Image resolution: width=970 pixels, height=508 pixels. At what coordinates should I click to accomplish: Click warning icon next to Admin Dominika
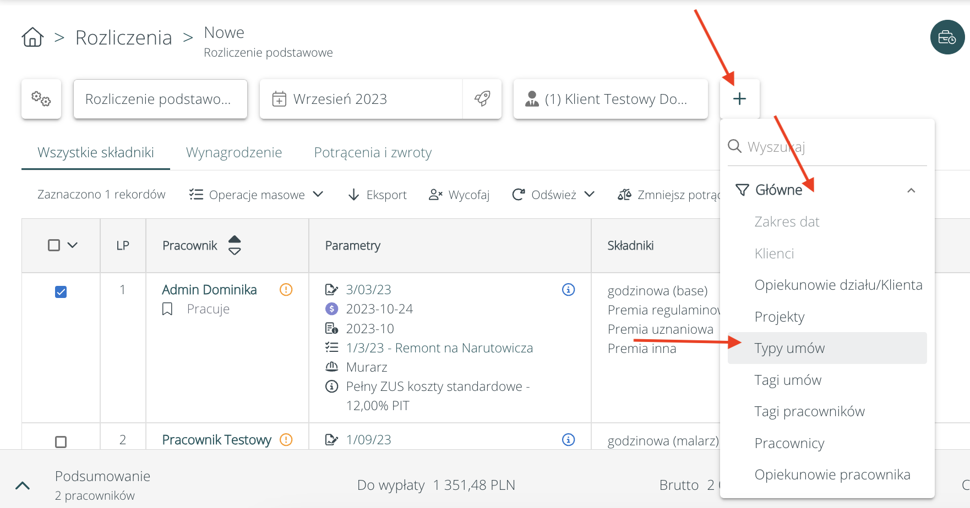coord(286,290)
